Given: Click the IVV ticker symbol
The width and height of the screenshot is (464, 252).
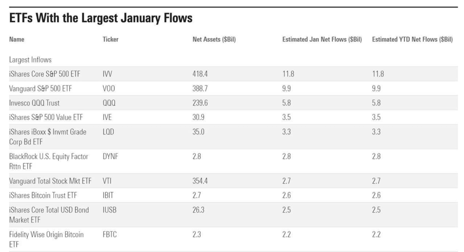Looking at the screenshot, I should pos(108,73).
